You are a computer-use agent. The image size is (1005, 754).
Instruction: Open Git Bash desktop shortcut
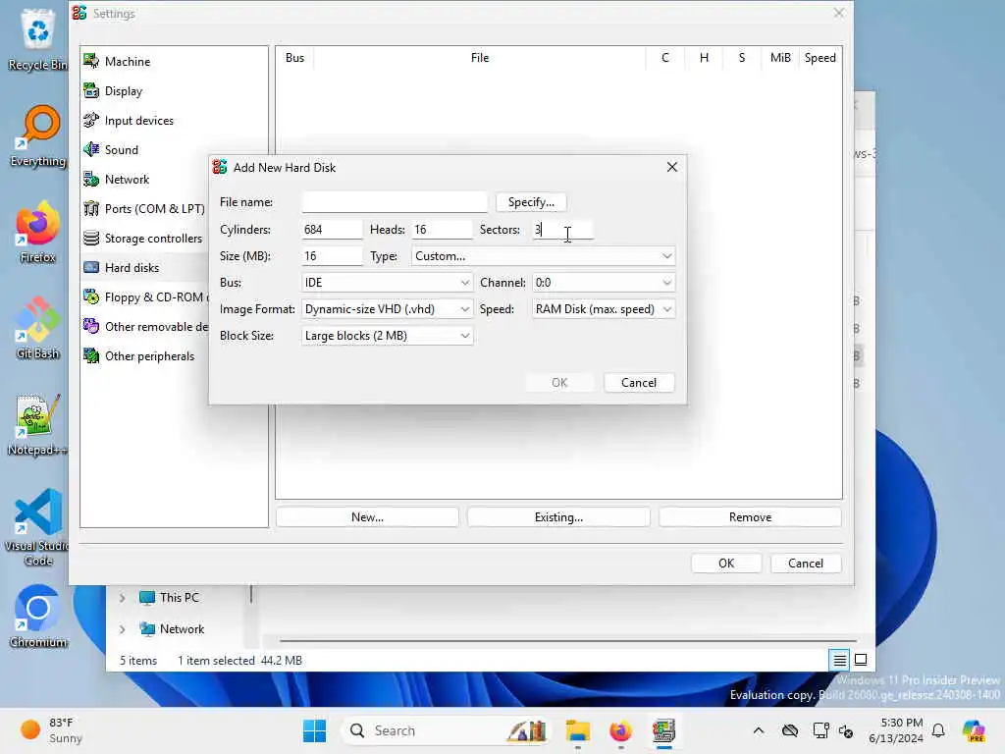[37, 328]
